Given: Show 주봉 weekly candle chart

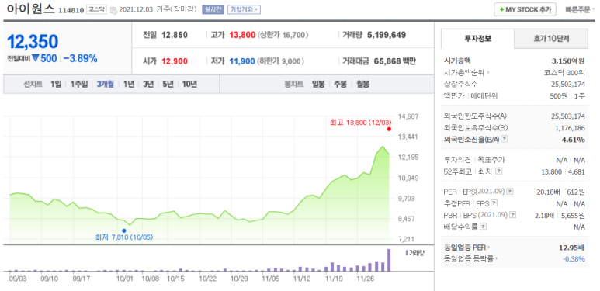Looking at the screenshot, I should 340,84.
